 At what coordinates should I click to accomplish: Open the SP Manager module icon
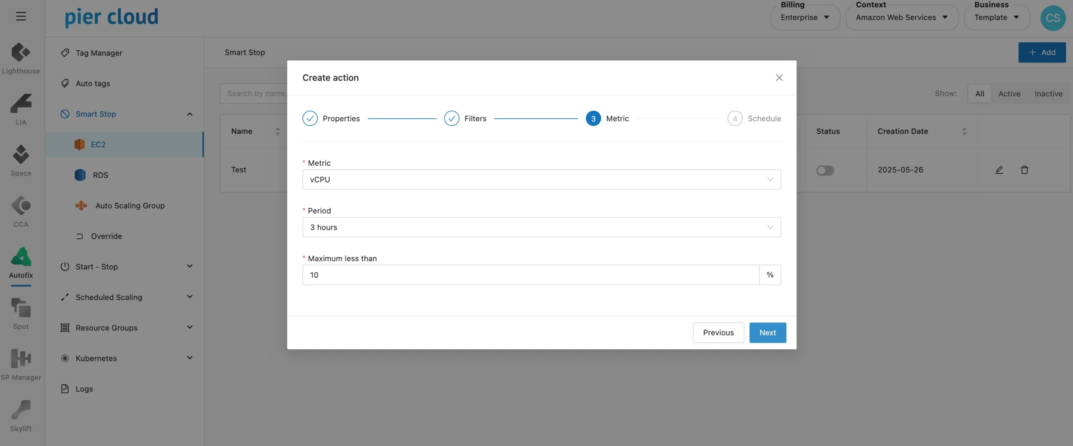coord(21,359)
